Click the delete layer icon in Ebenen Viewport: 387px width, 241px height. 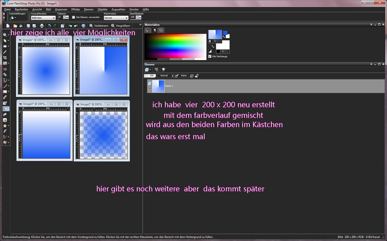tap(156, 70)
